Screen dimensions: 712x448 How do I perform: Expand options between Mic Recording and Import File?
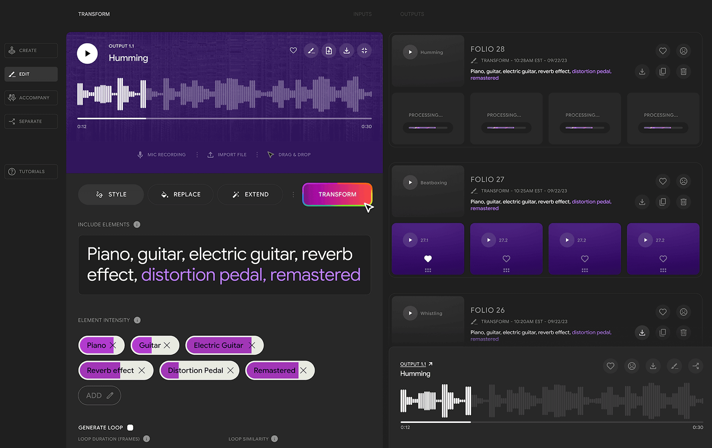[197, 154]
